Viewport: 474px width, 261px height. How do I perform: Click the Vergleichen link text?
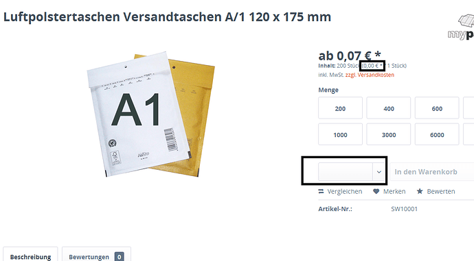[345, 191]
